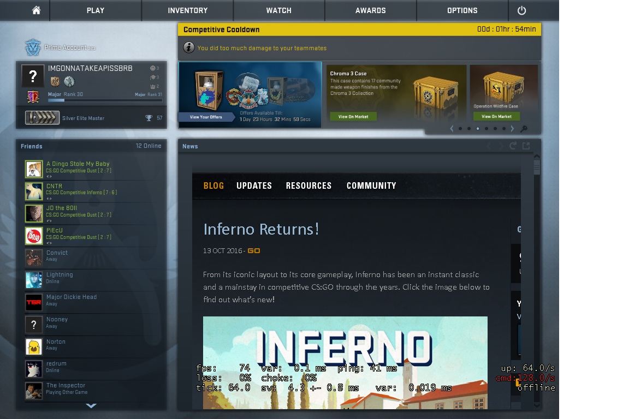Click the Major rank crest emblem
The width and height of the screenshot is (629, 419).
[33, 97]
